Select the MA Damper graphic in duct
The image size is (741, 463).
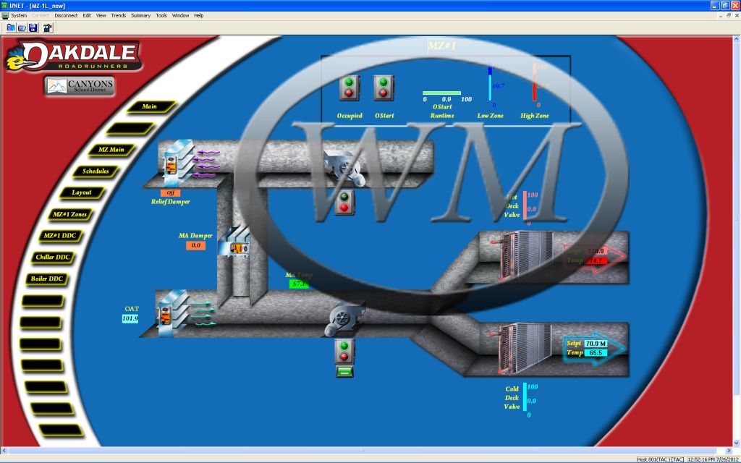tap(234, 243)
